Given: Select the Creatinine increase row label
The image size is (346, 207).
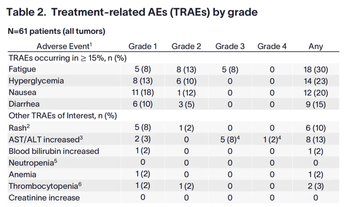Looking at the screenshot, I should tap(44, 198).
